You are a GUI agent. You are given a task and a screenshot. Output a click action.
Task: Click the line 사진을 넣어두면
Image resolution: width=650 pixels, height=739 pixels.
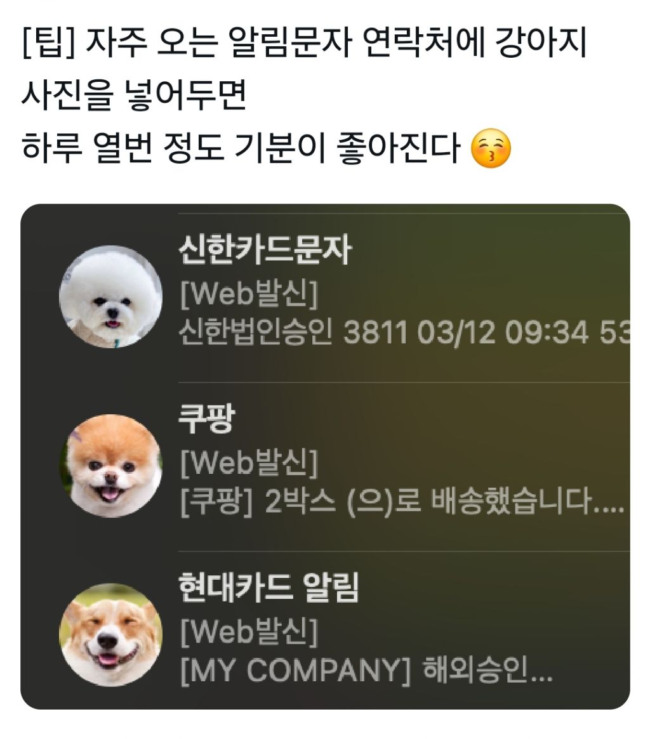pyautogui.click(x=134, y=95)
